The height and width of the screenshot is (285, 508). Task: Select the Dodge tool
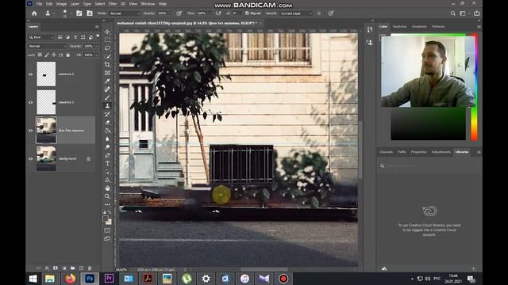coord(107,147)
